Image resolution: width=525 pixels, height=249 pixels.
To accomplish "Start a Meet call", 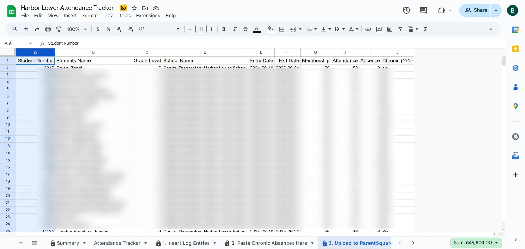I will (x=442, y=10).
